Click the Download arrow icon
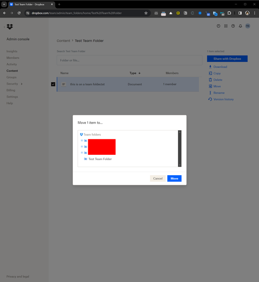Screen dimensions: 259x282 click(x=210, y=67)
